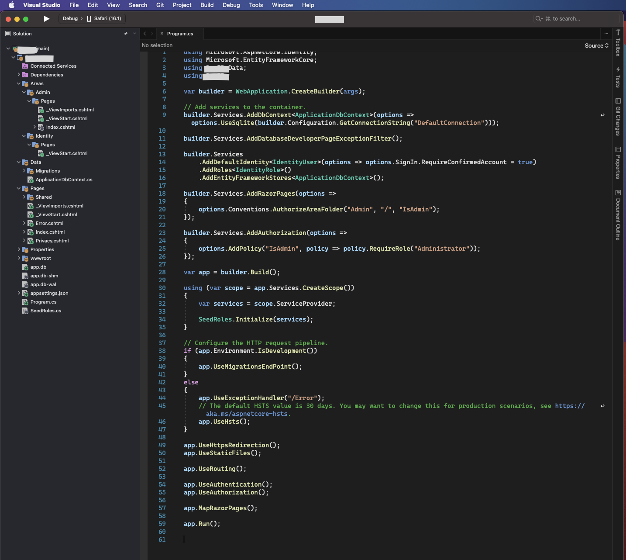This screenshot has height=560, width=626.
Task: Open the Build menu
Action: coord(207,5)
